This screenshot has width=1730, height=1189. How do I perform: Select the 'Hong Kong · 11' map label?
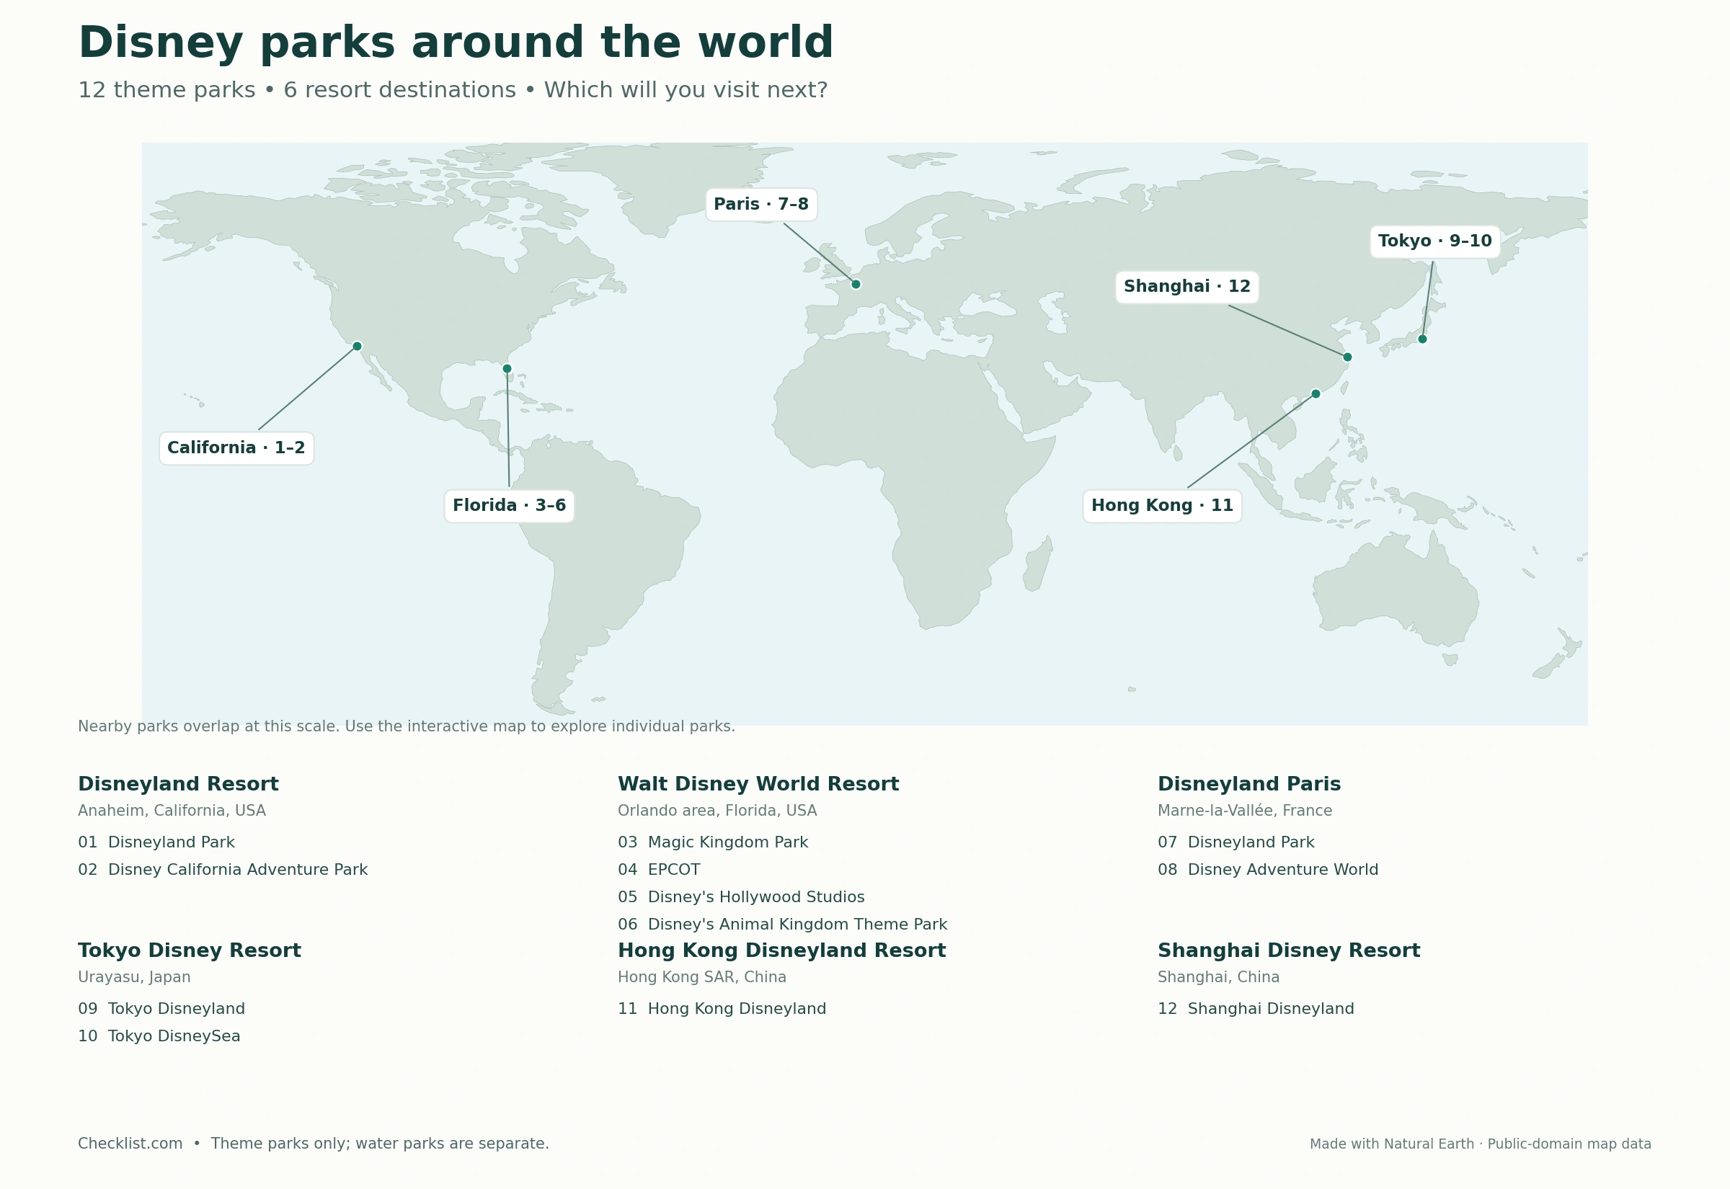(1161, 506)
